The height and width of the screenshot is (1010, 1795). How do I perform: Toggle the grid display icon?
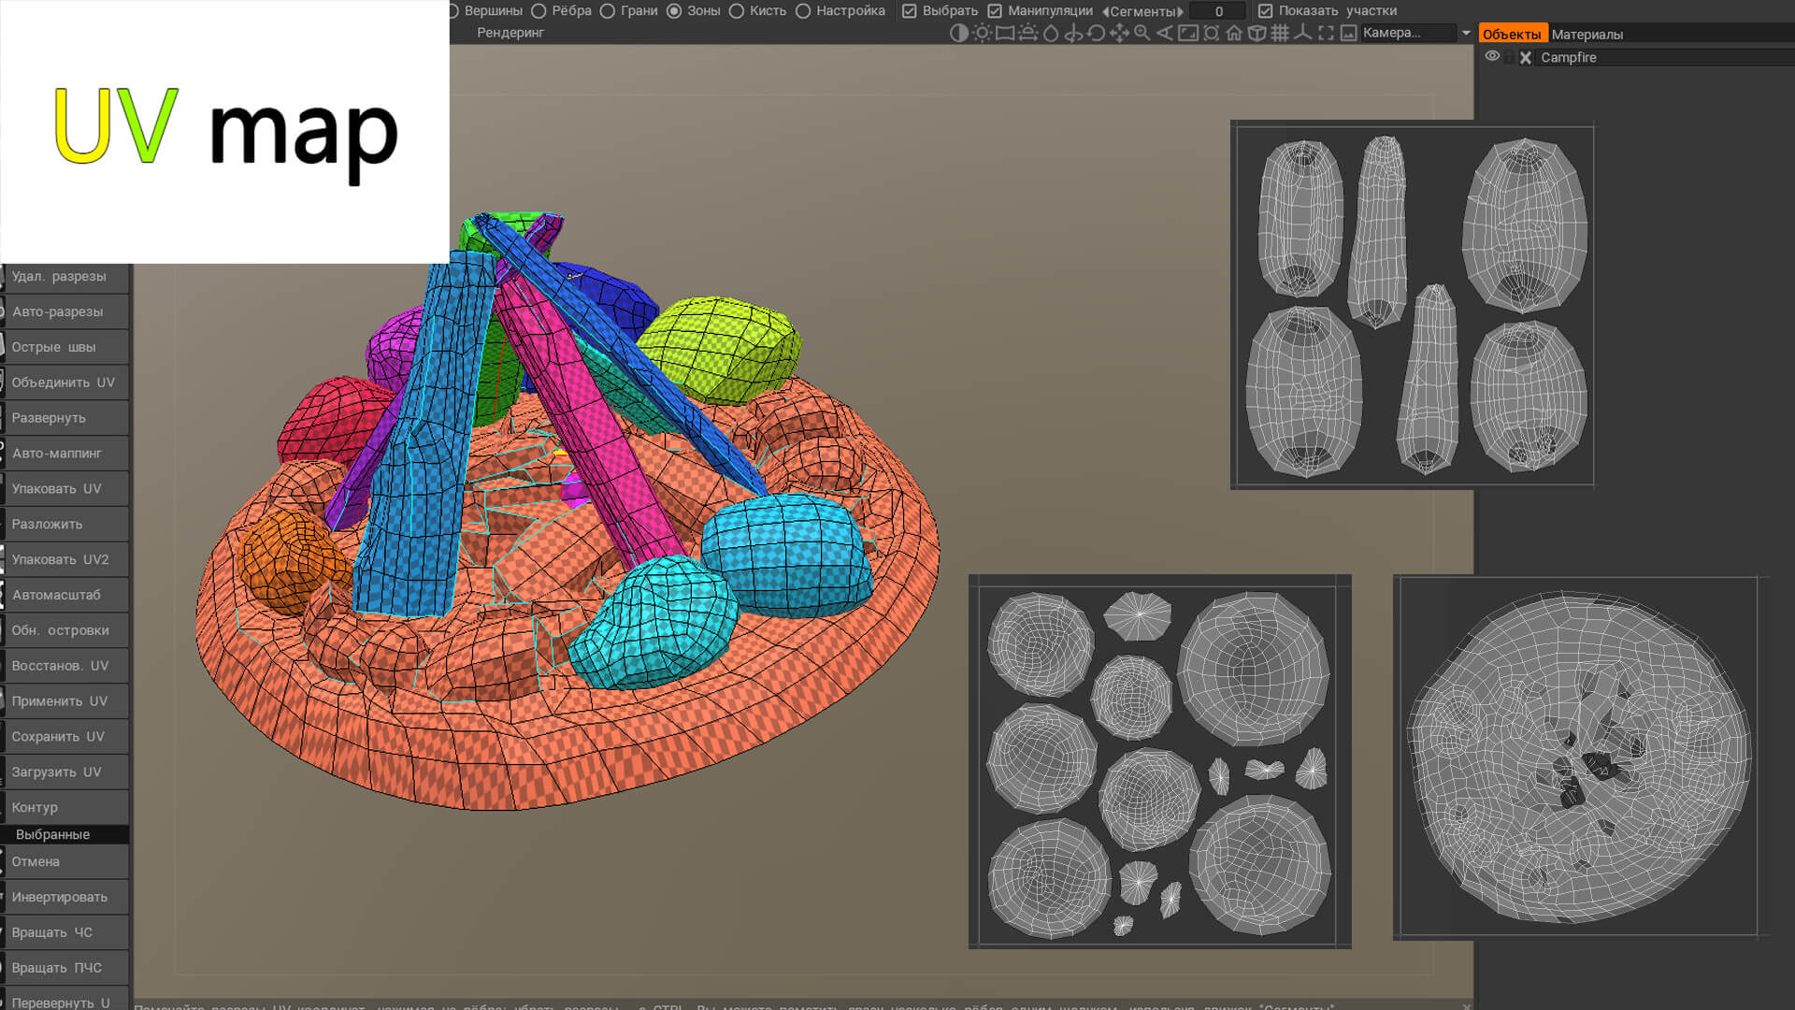[x=1280, y=34]
